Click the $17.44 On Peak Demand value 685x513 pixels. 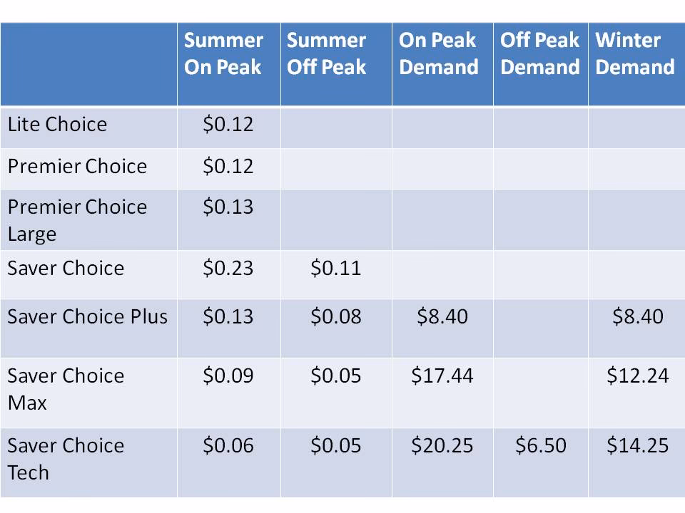pyautogui.click(x=442, y=375)
